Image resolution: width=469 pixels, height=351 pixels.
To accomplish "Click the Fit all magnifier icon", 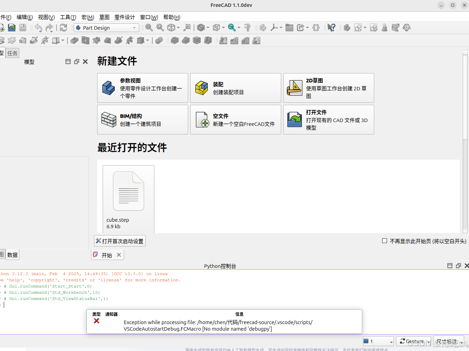I will pos(149,28).
